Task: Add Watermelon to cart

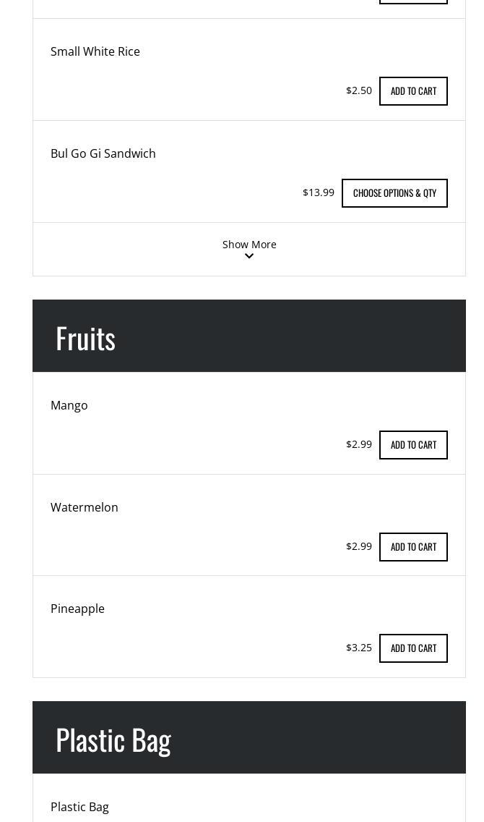Action: pos(413,547)
